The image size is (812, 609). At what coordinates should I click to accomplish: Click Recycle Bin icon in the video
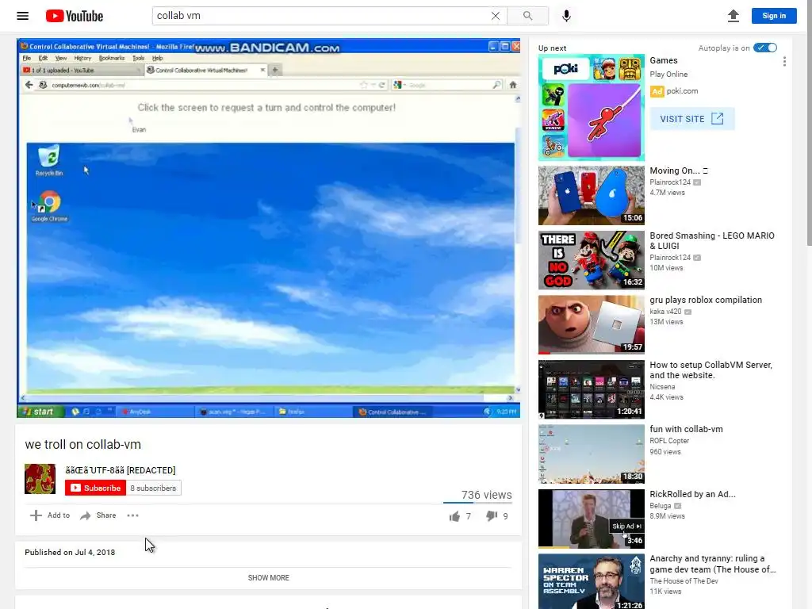(49, 160)
